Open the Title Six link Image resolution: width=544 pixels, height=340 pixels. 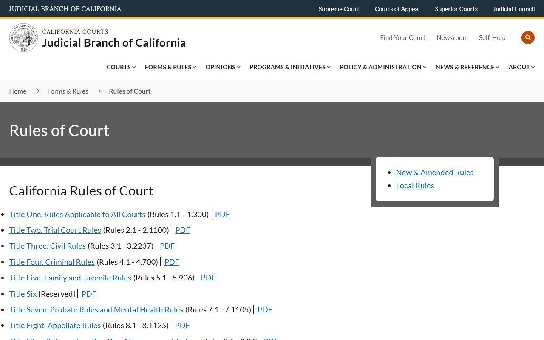click(x=23, y=294)
